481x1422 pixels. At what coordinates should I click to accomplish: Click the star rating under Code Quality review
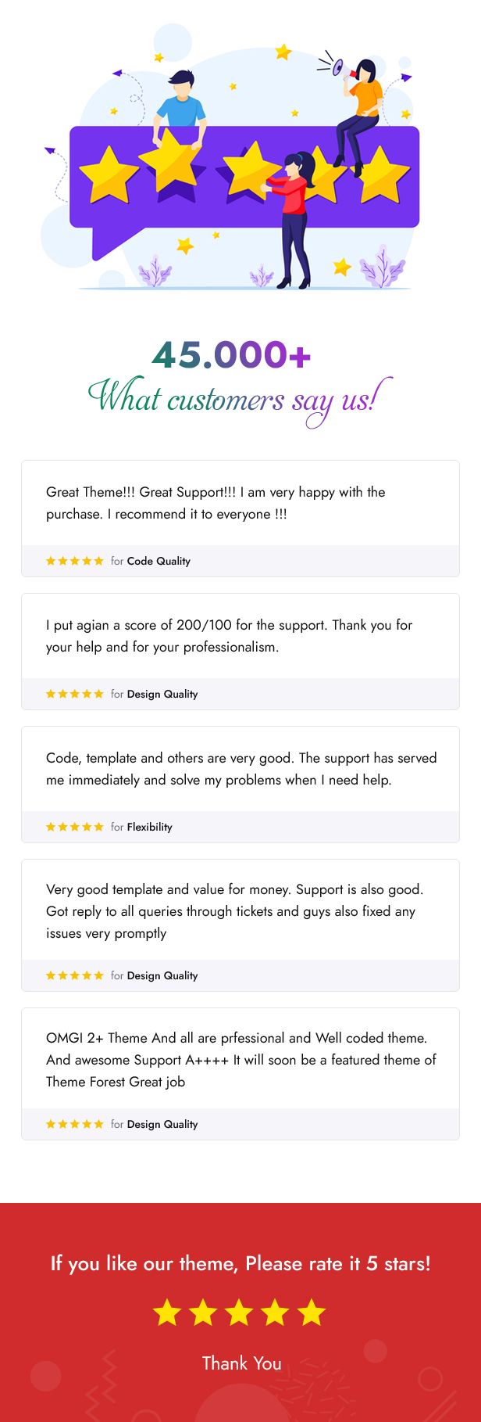pos(74,561)
